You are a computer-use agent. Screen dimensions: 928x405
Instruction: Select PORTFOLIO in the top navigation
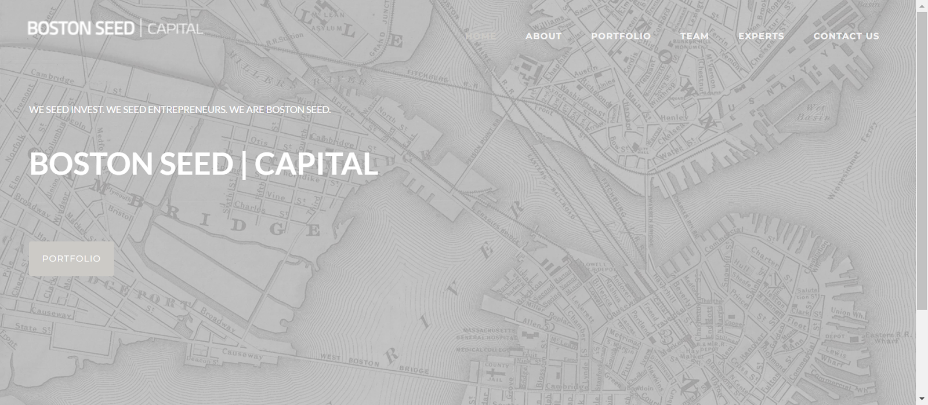pyautogui.click(x=621, y=36)
